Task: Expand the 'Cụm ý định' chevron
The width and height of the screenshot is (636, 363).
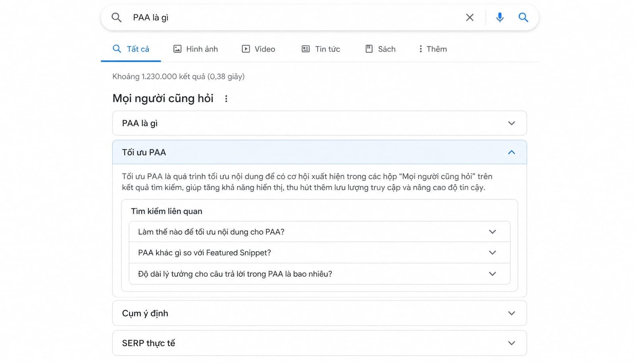Action: tap(512, 313)
